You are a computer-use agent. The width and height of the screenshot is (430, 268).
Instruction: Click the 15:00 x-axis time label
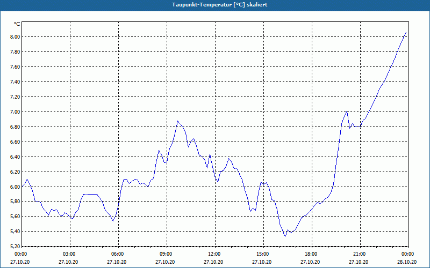[263, 254]
